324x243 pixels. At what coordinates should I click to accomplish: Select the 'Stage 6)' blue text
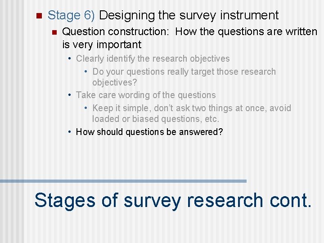tap(71, 15)
